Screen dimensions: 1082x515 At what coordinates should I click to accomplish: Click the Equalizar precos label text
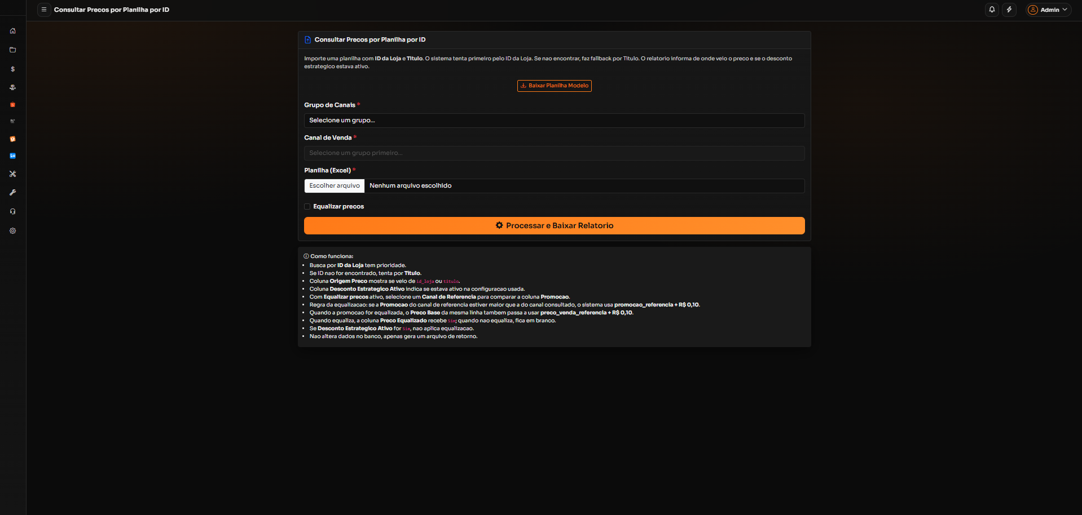click(x=338, y=207)
